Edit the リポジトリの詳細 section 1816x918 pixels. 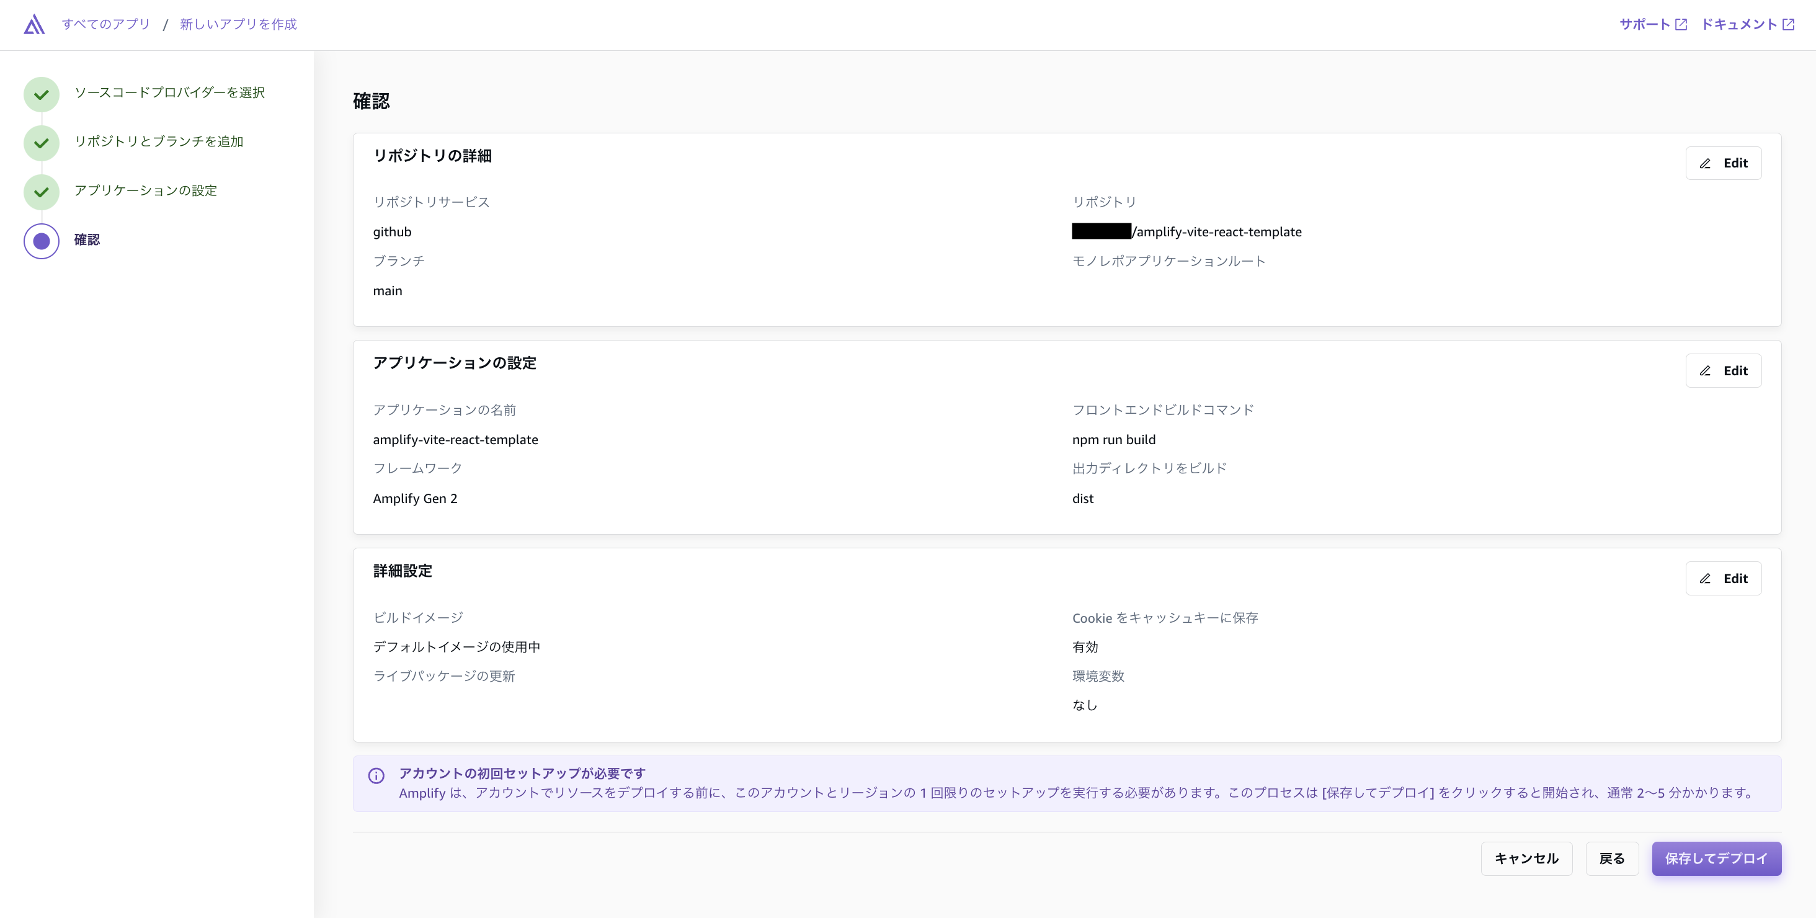[1722, 163]
